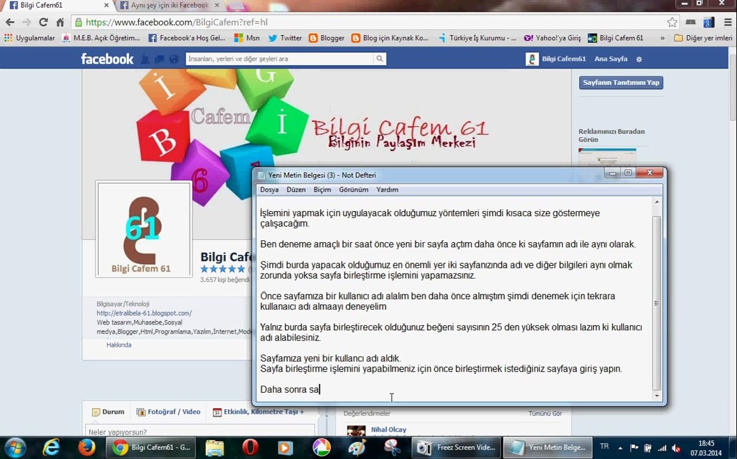Reload the Facebook page
The height and width of the screenshot is (459, 737).
coord(43,22)
